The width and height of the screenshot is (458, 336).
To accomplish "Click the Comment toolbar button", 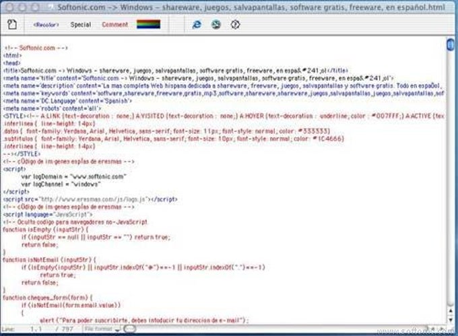I will tap(115, 25).
